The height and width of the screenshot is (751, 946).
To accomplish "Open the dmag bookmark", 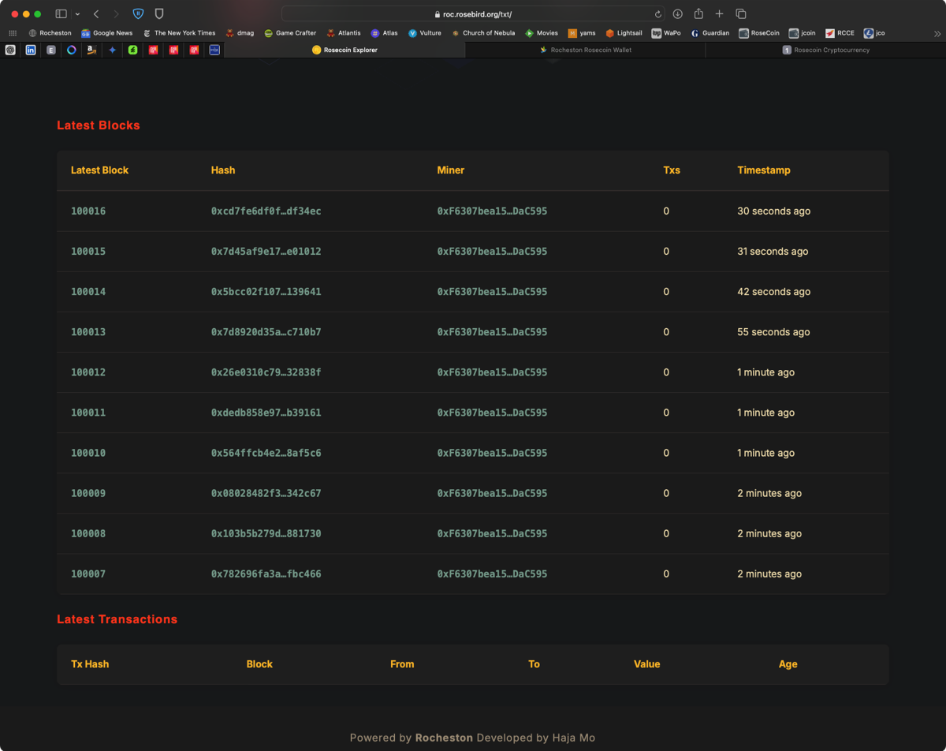I will pos(240,33).
